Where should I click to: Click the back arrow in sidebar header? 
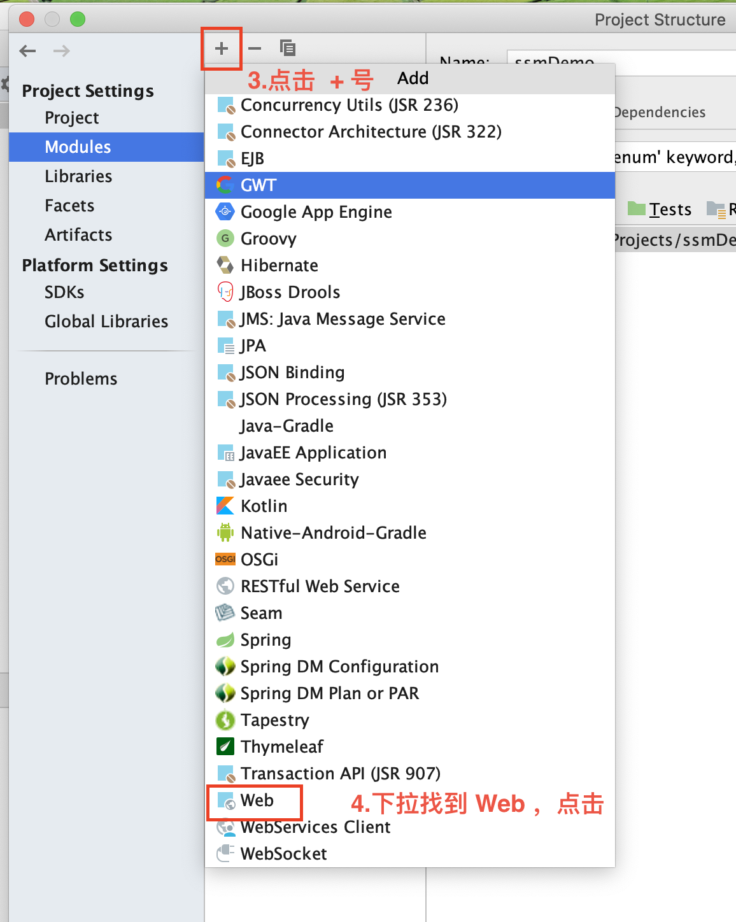point(27,51)
